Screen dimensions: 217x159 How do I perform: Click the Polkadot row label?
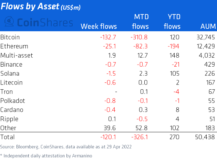(x=13, y=101)
